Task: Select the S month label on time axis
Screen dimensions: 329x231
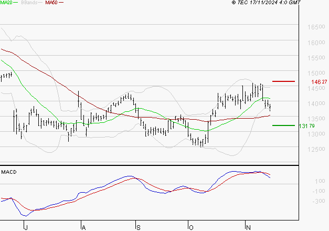Action: pos(137,227)
